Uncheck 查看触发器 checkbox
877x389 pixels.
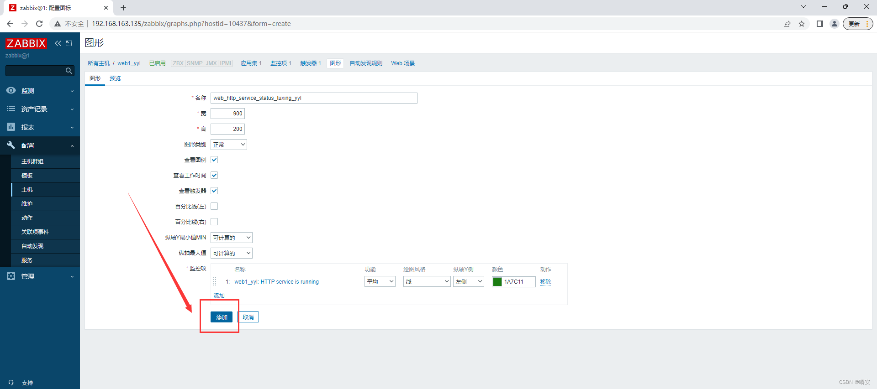click(214, 191)
